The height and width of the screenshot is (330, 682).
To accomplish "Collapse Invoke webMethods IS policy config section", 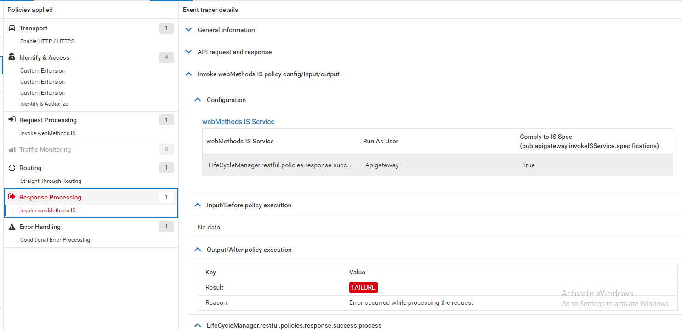I will 188,74.
